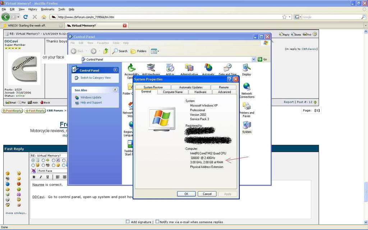Select the purple post icon radio button

[54, 160]
